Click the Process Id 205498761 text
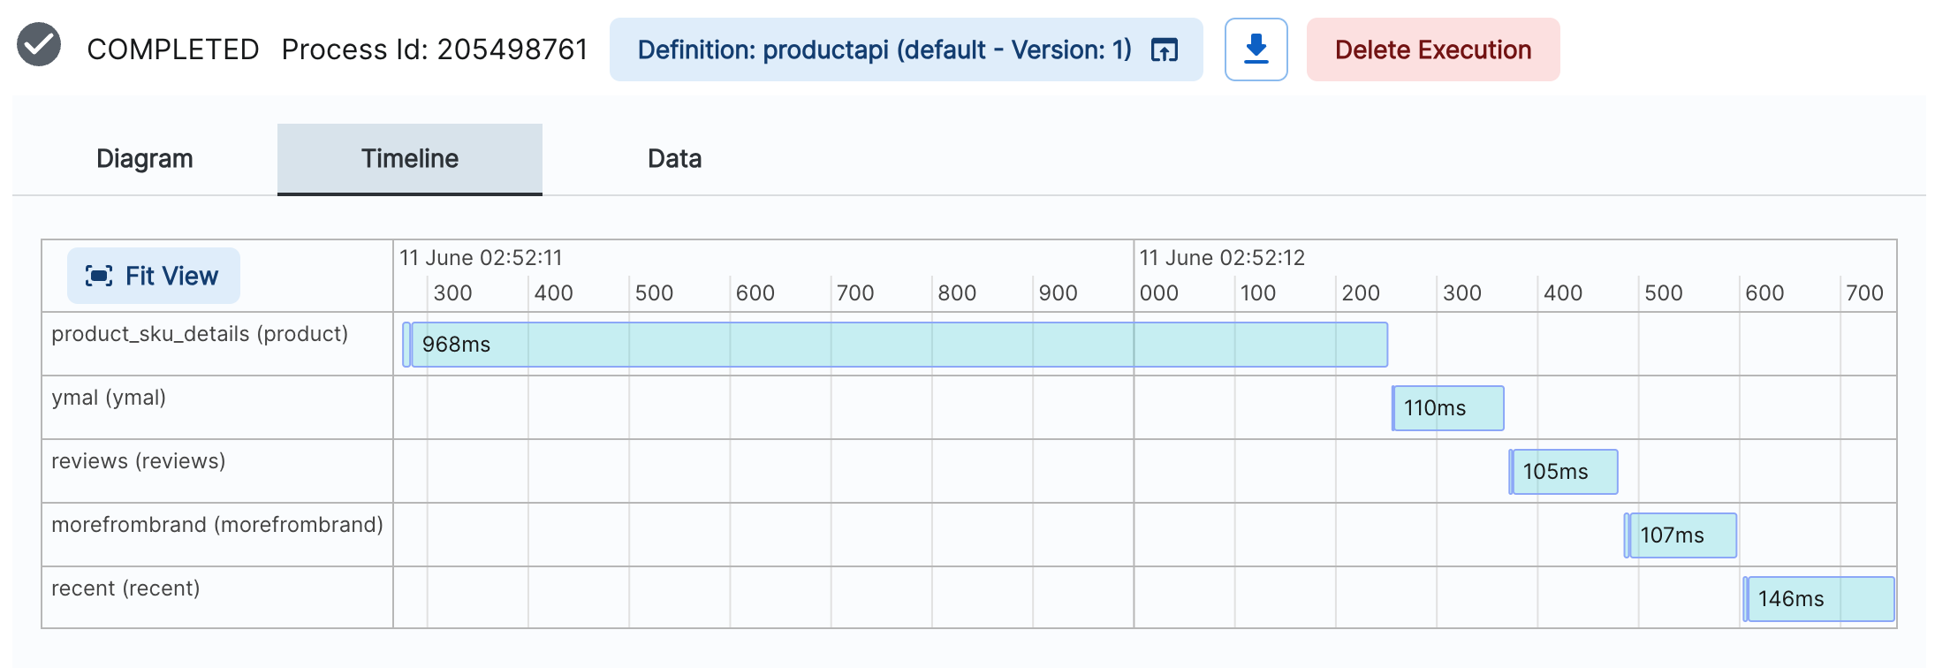Viewport: 1935px width, 668px height. tap(435, 49)
